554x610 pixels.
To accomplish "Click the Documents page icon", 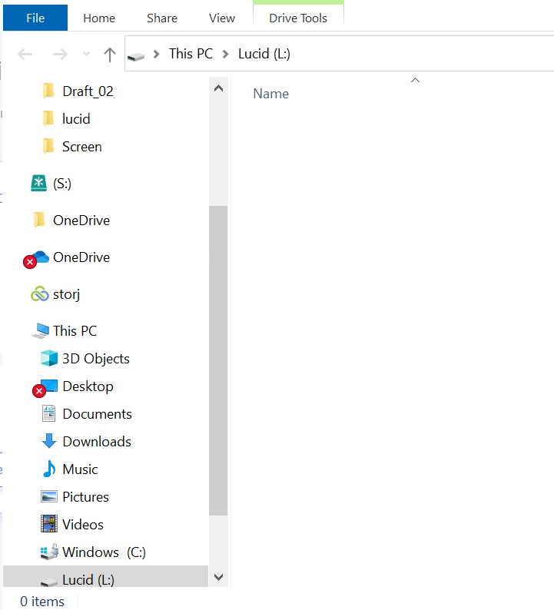I will (x=48, y=413).
